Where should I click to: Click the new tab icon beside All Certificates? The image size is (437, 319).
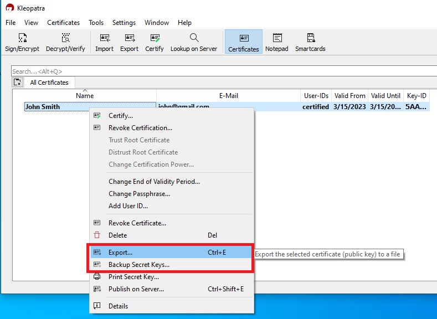click(17, 82)
